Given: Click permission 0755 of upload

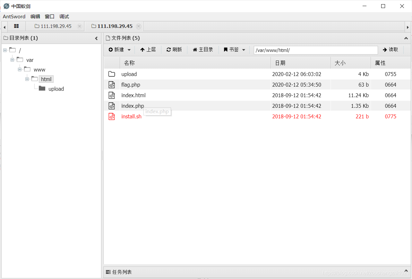Looking at the screenshot, I should (x=391, y=74).
